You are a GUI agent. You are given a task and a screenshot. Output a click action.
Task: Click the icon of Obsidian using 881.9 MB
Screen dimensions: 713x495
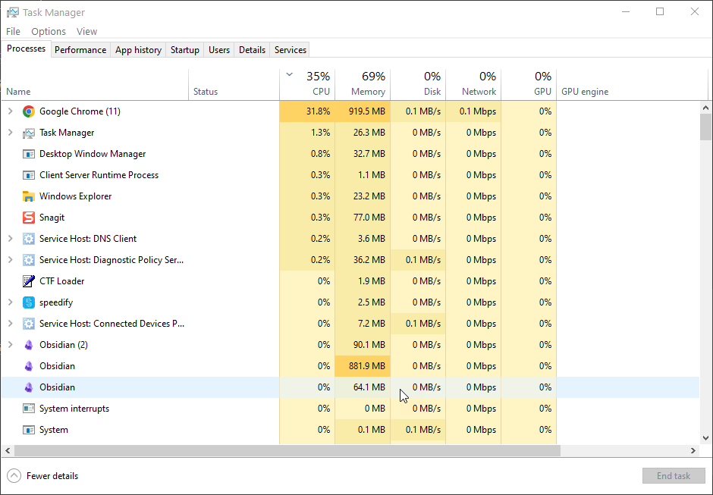click(29, 366)
